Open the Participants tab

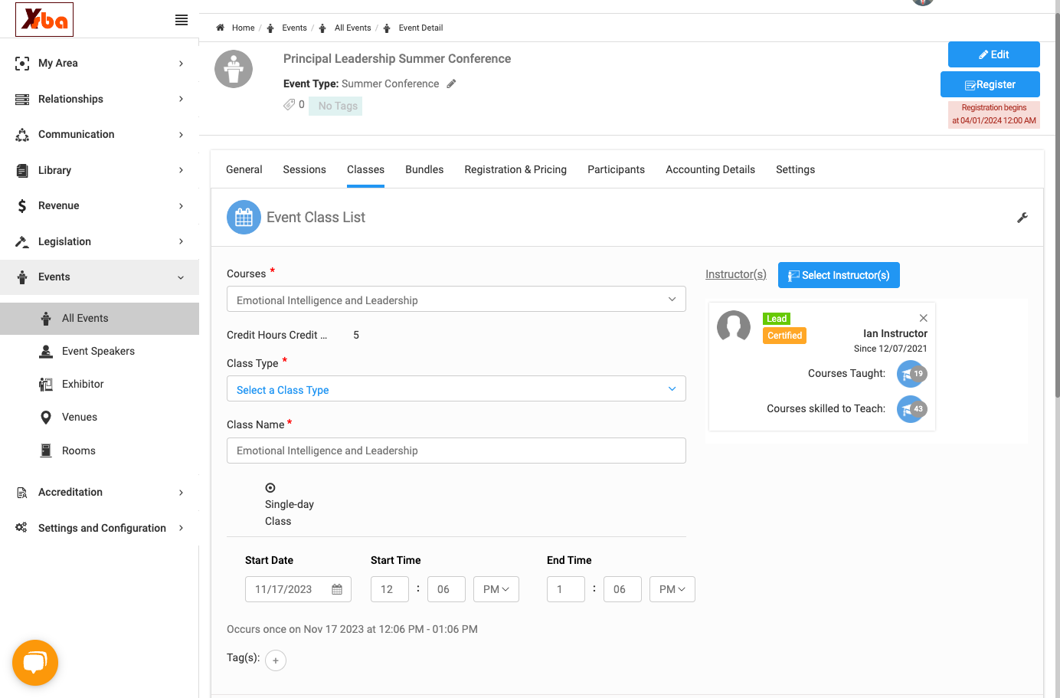[616, 169]
